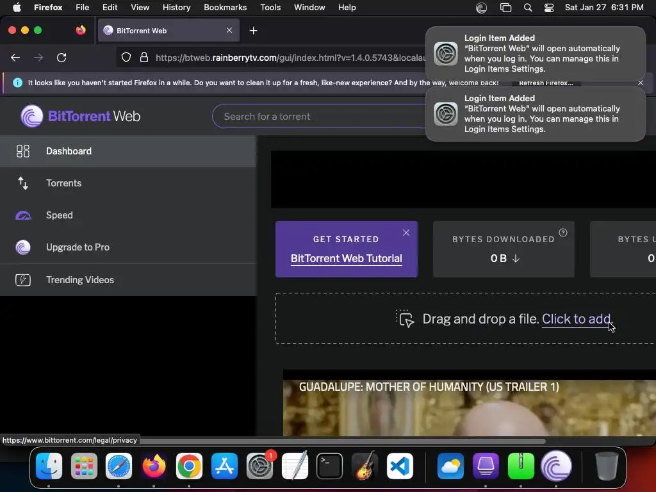Viewport: 656px width, 492px height.
Task: Open a new tab with plus button
Action: tap(253, 31)
